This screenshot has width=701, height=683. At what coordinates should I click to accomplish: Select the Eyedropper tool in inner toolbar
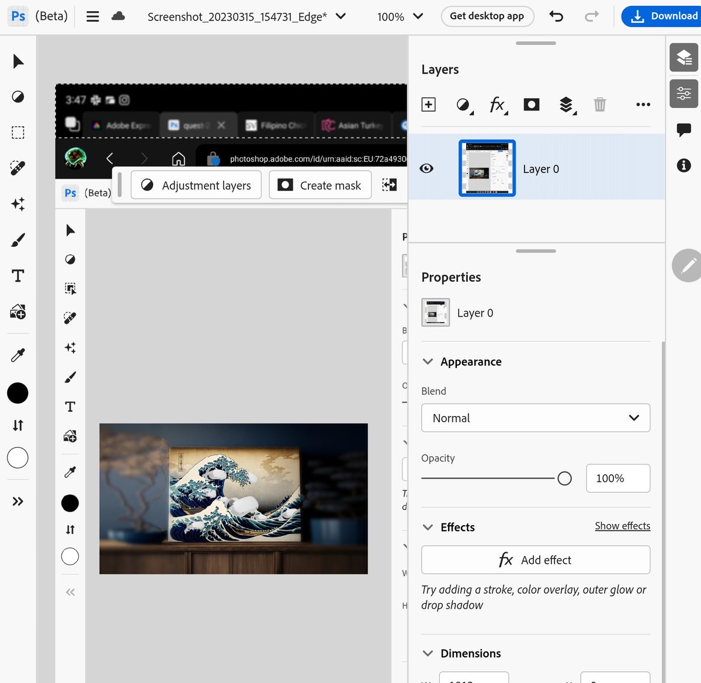[70, 472]
